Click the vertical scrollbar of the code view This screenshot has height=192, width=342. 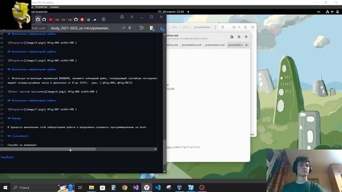[x=165, y=102]
